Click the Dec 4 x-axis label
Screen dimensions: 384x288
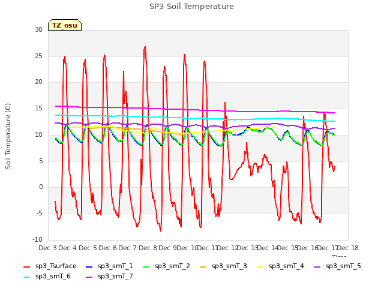(x=68, y=248)
